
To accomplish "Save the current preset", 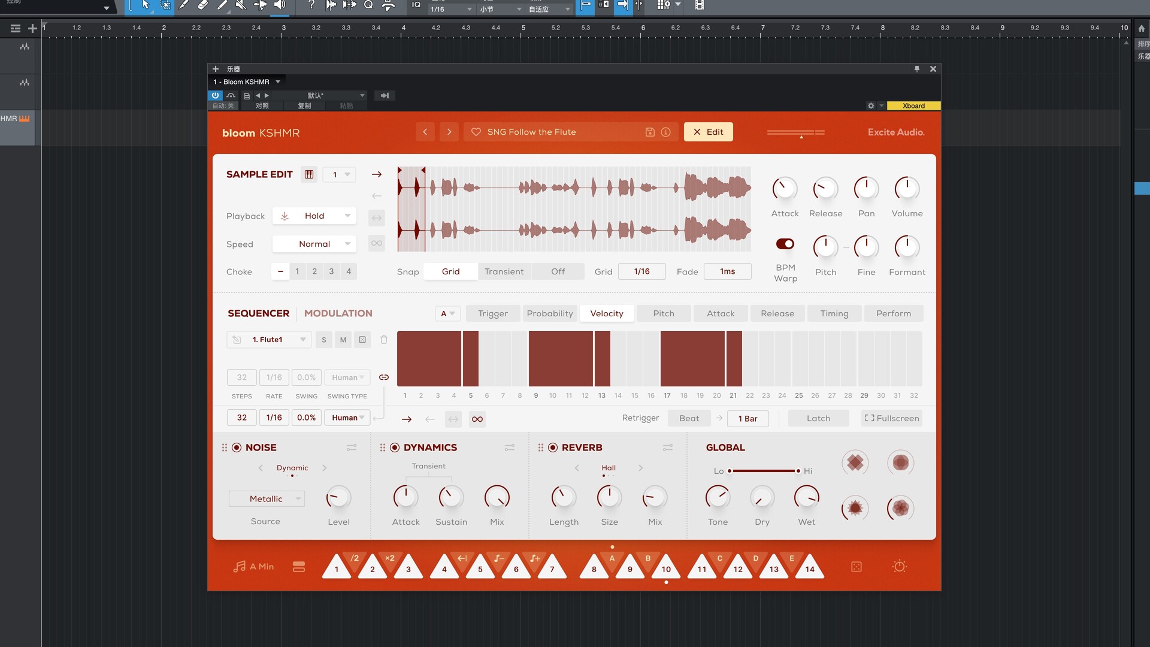I will 650,132.
